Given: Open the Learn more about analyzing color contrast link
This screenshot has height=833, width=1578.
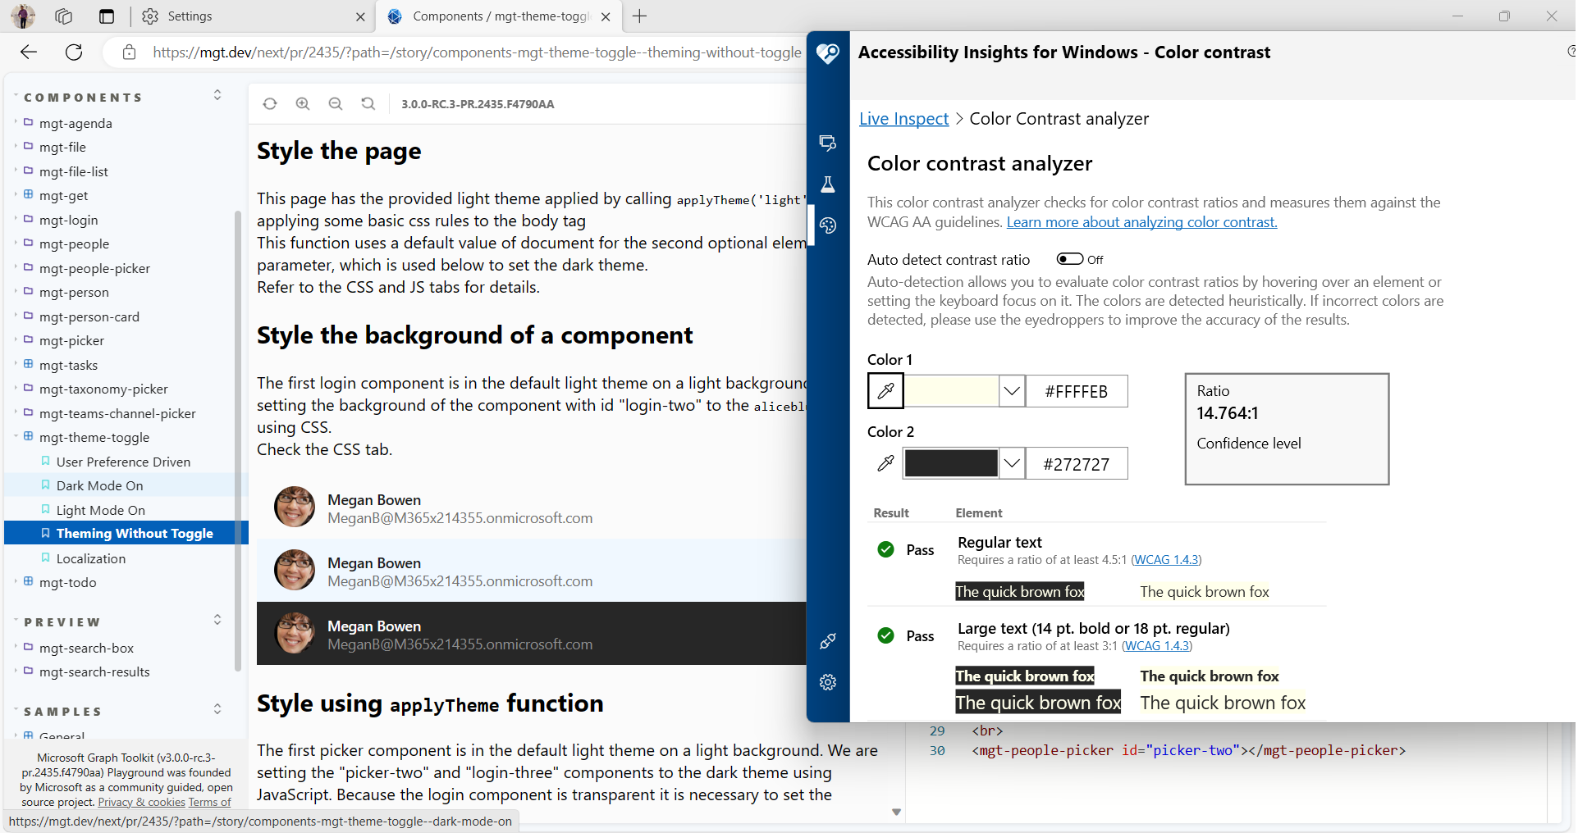Looking at the screenshot, I should [1141, 221].
